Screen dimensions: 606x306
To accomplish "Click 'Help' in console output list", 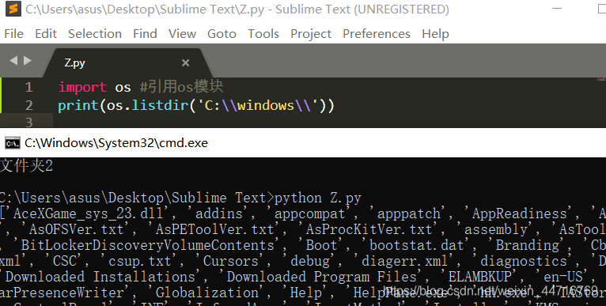I will (x=305, y=293).
